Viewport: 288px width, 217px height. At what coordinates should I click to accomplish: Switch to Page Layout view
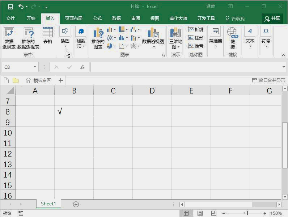[200, 213]
